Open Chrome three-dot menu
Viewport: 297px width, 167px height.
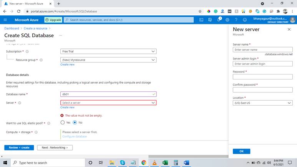(292, 12)
